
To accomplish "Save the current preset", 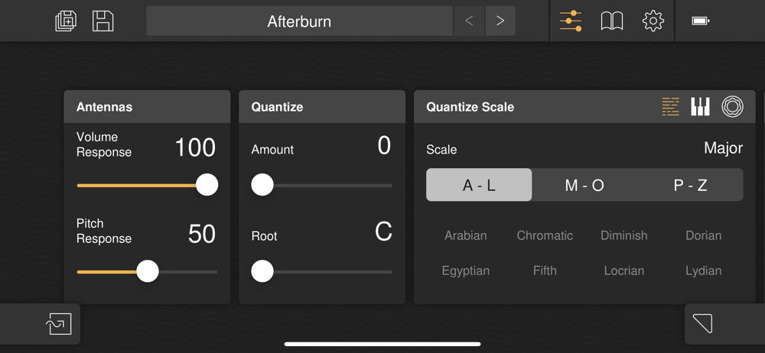I will pyautogui.click(x=103, y=21).
